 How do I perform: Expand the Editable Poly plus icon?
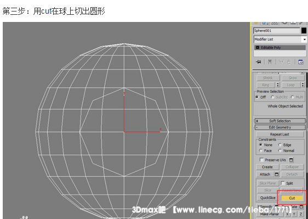click(258, 47)
